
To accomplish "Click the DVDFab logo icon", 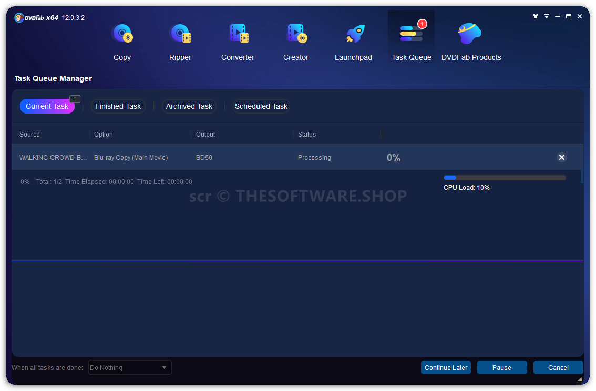I will (19, 17).
